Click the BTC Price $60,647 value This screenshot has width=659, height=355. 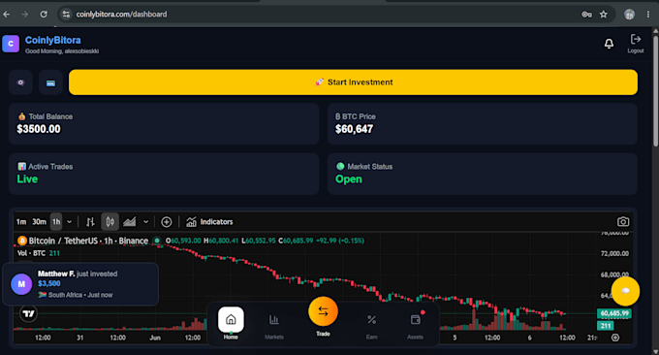click(354, 129)
